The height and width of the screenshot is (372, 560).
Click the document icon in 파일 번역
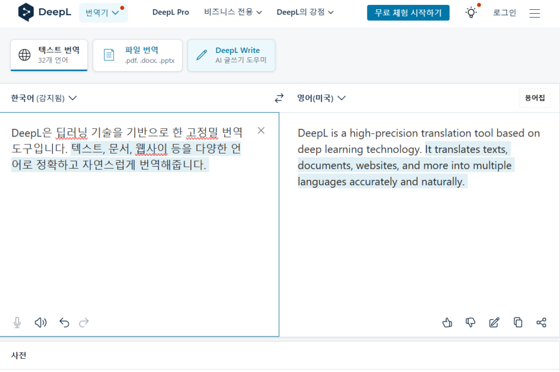[109, 55]
